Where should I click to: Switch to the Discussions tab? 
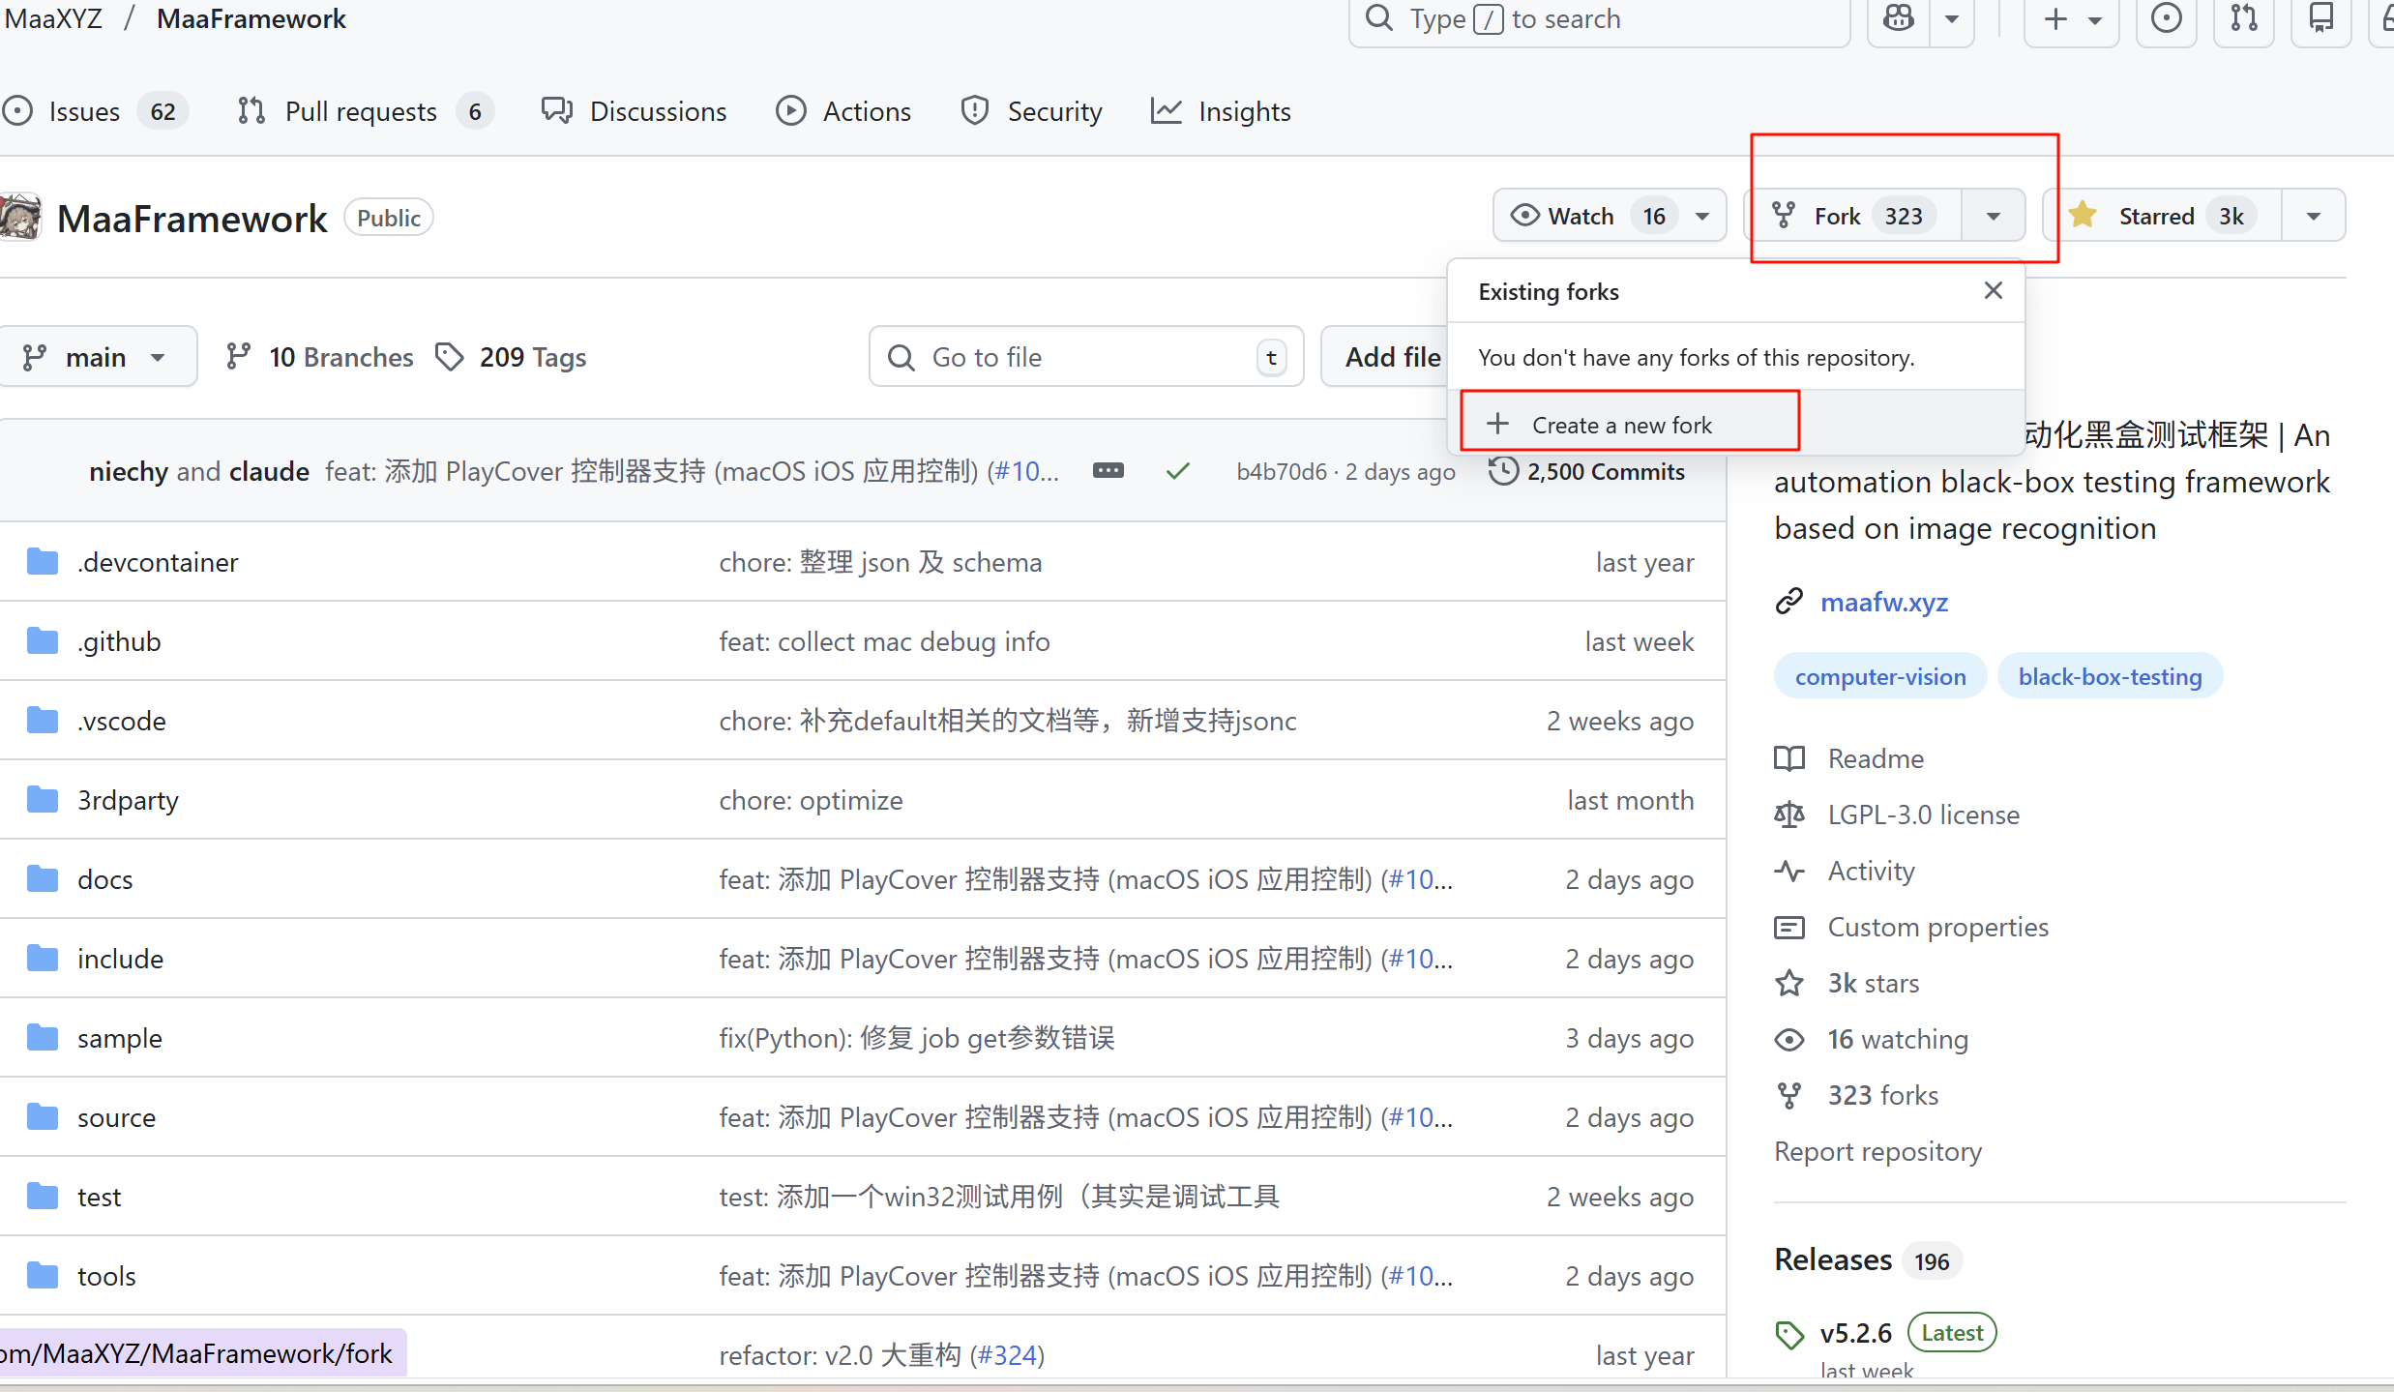click(x=635, y=111)
